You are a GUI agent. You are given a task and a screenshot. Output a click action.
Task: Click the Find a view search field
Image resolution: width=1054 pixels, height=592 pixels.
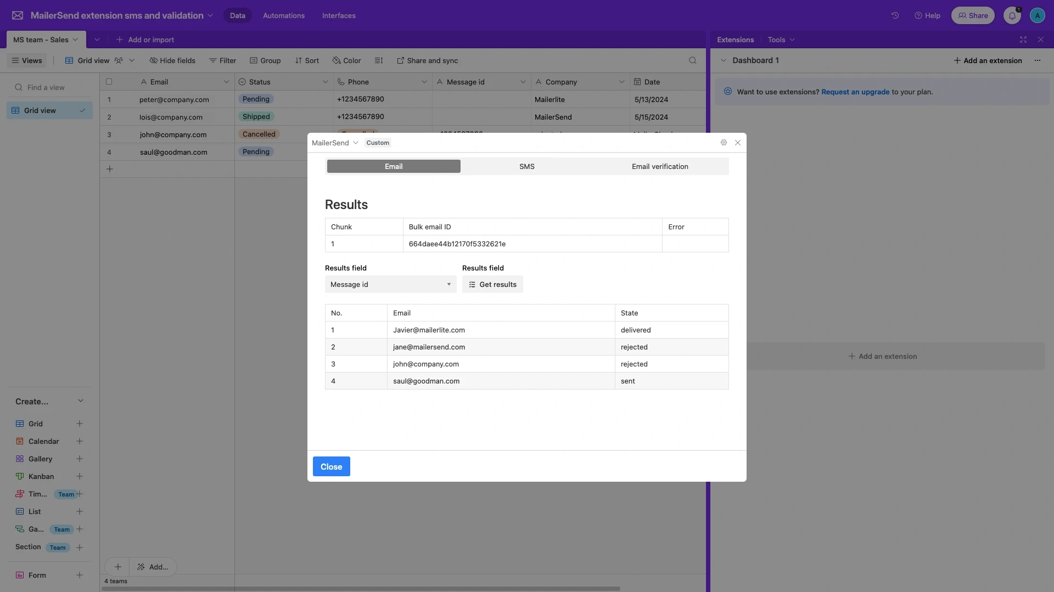coord(49,87)
